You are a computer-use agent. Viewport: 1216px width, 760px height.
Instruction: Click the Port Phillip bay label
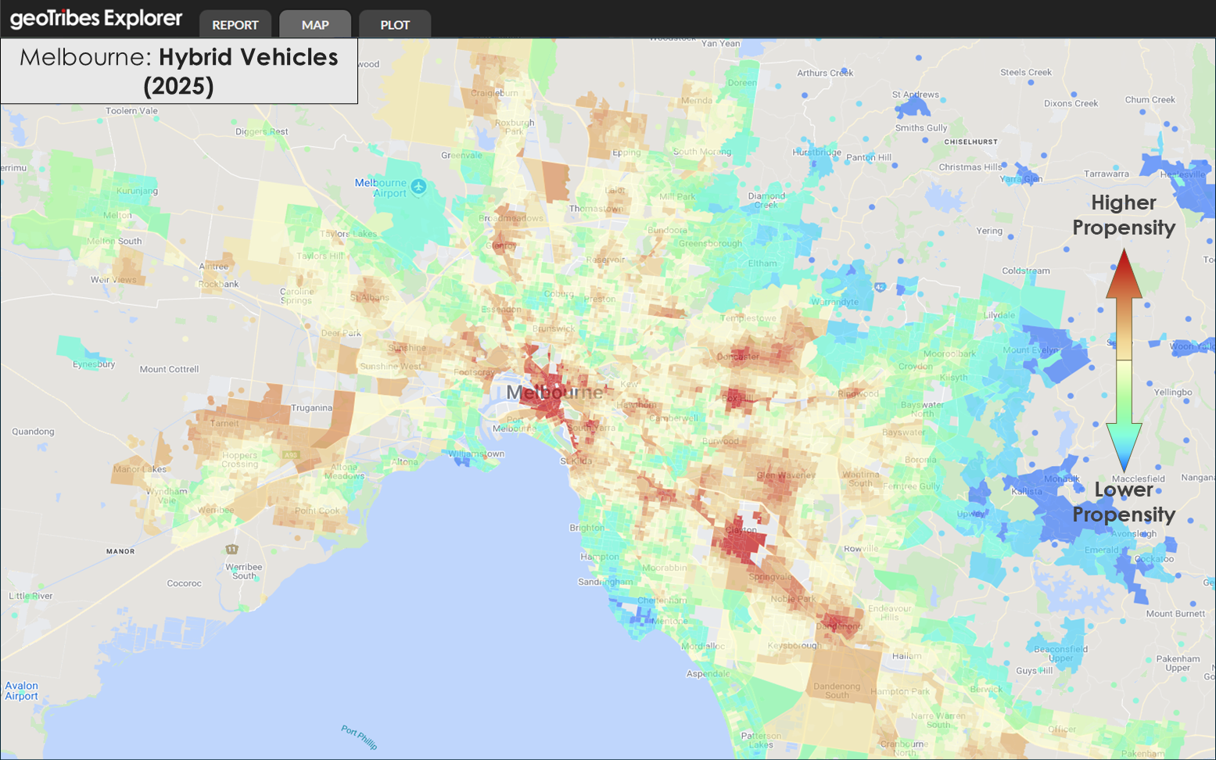coord(359,737)
